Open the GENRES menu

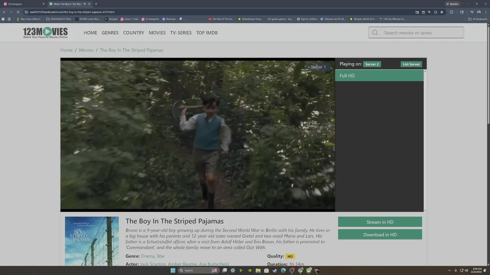(x=110, y=32)
